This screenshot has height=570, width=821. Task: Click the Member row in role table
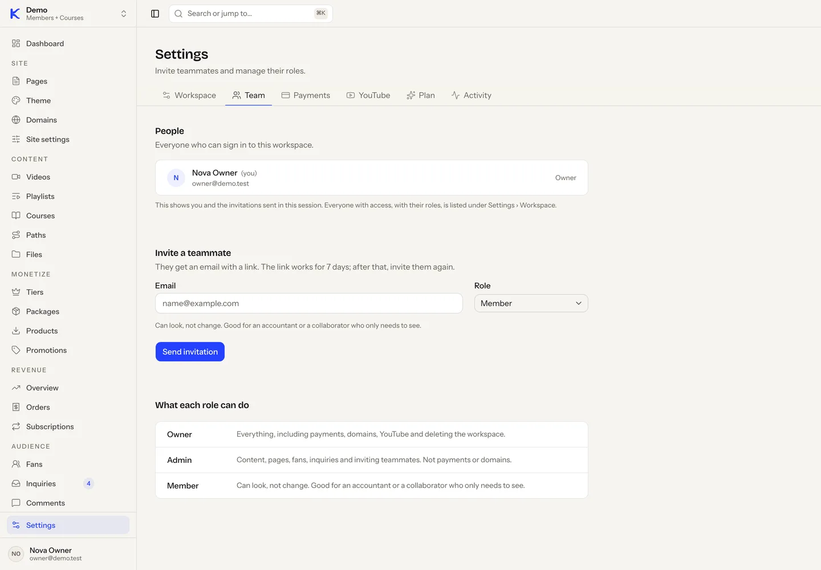tap(372, 486)
